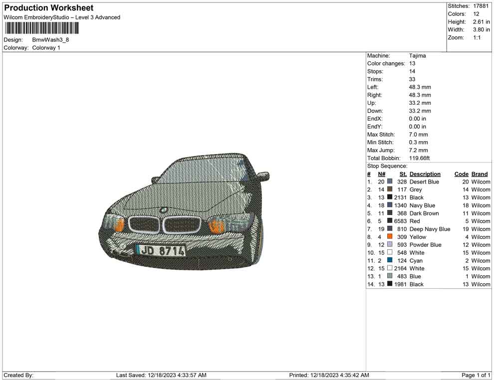Select the Navy Blue color swatch

(390, 205)
